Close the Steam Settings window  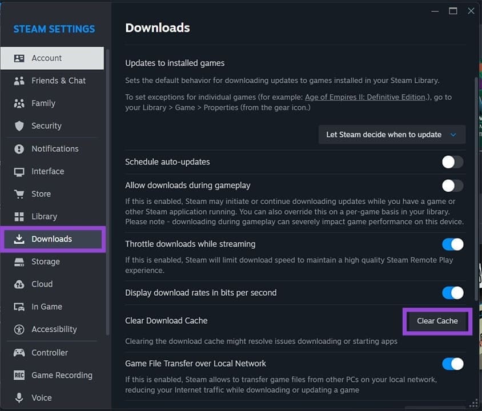pyautogui.click(x=471, y=11)
